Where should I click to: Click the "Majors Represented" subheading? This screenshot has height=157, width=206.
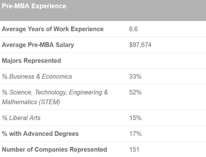coord(31,61)
